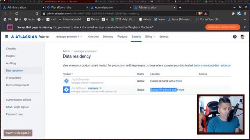Open the Information M... bookmark
Screen dimensions: 250x140
coord(71,19)
